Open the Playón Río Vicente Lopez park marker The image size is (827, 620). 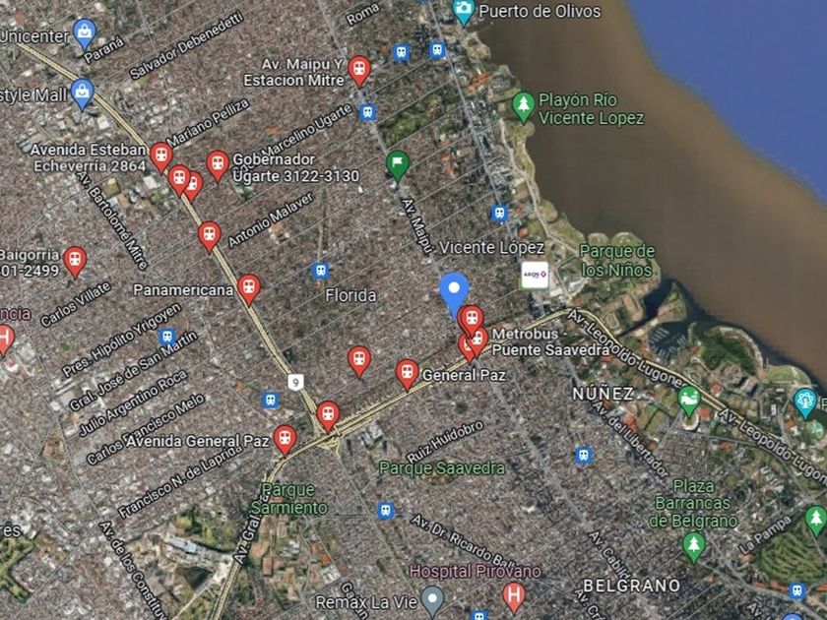tap(523, 107)
